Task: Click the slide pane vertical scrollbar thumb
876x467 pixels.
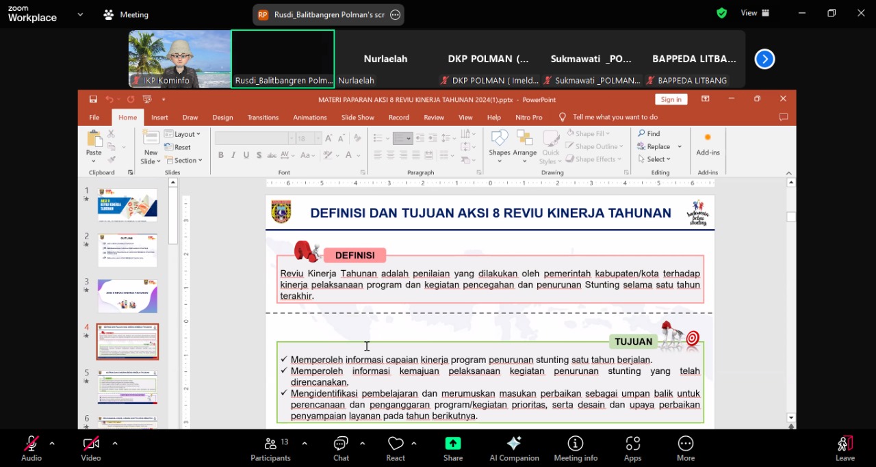Action: point(791,217)
